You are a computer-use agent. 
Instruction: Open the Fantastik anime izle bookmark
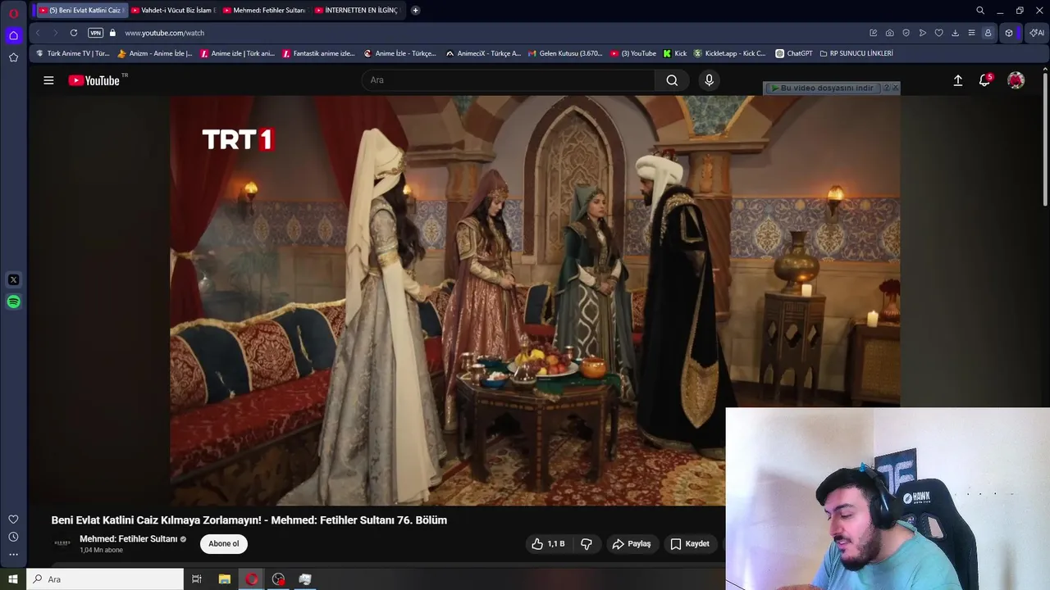coord(318,53)
